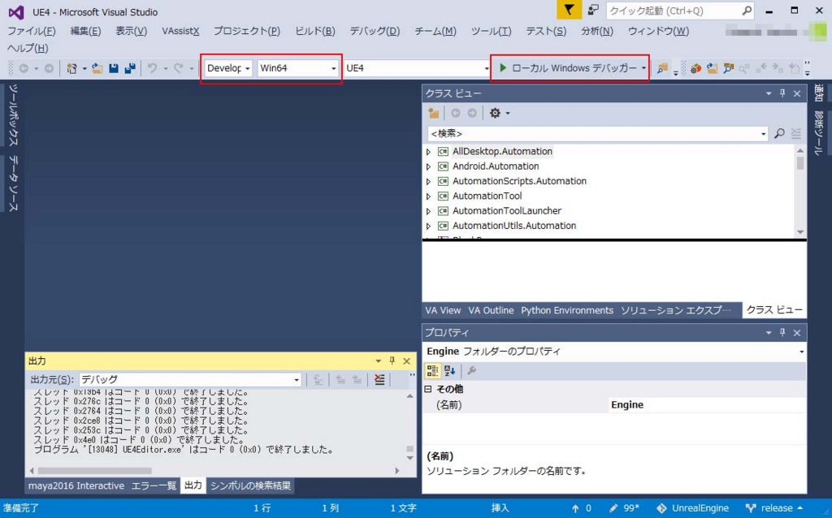Click the Undo arrow icon

click(152, 68)
